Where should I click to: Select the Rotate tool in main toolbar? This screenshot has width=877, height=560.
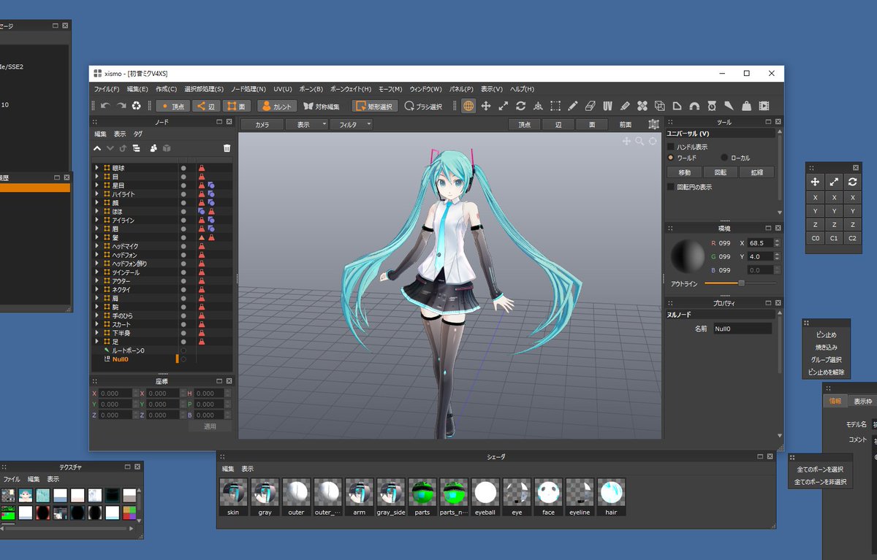521,106
